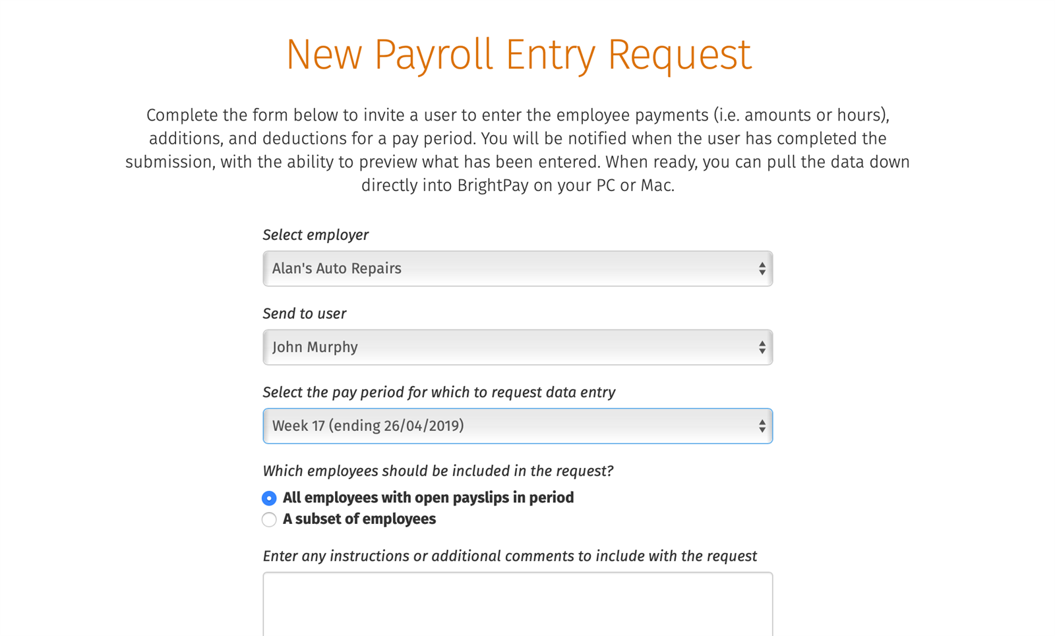Click the 'Which employees should be included' question text

[x=438, y=471]
